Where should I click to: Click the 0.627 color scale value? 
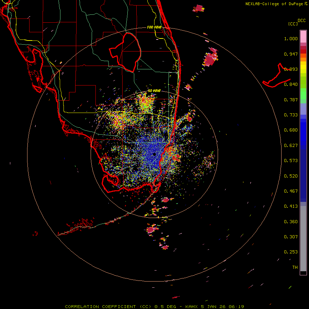[291, 146]
